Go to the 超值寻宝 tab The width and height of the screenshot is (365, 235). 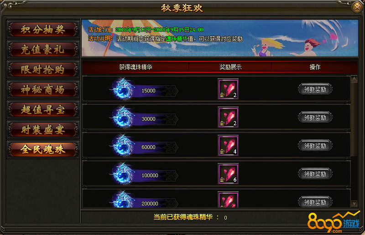tap(43, 109)
